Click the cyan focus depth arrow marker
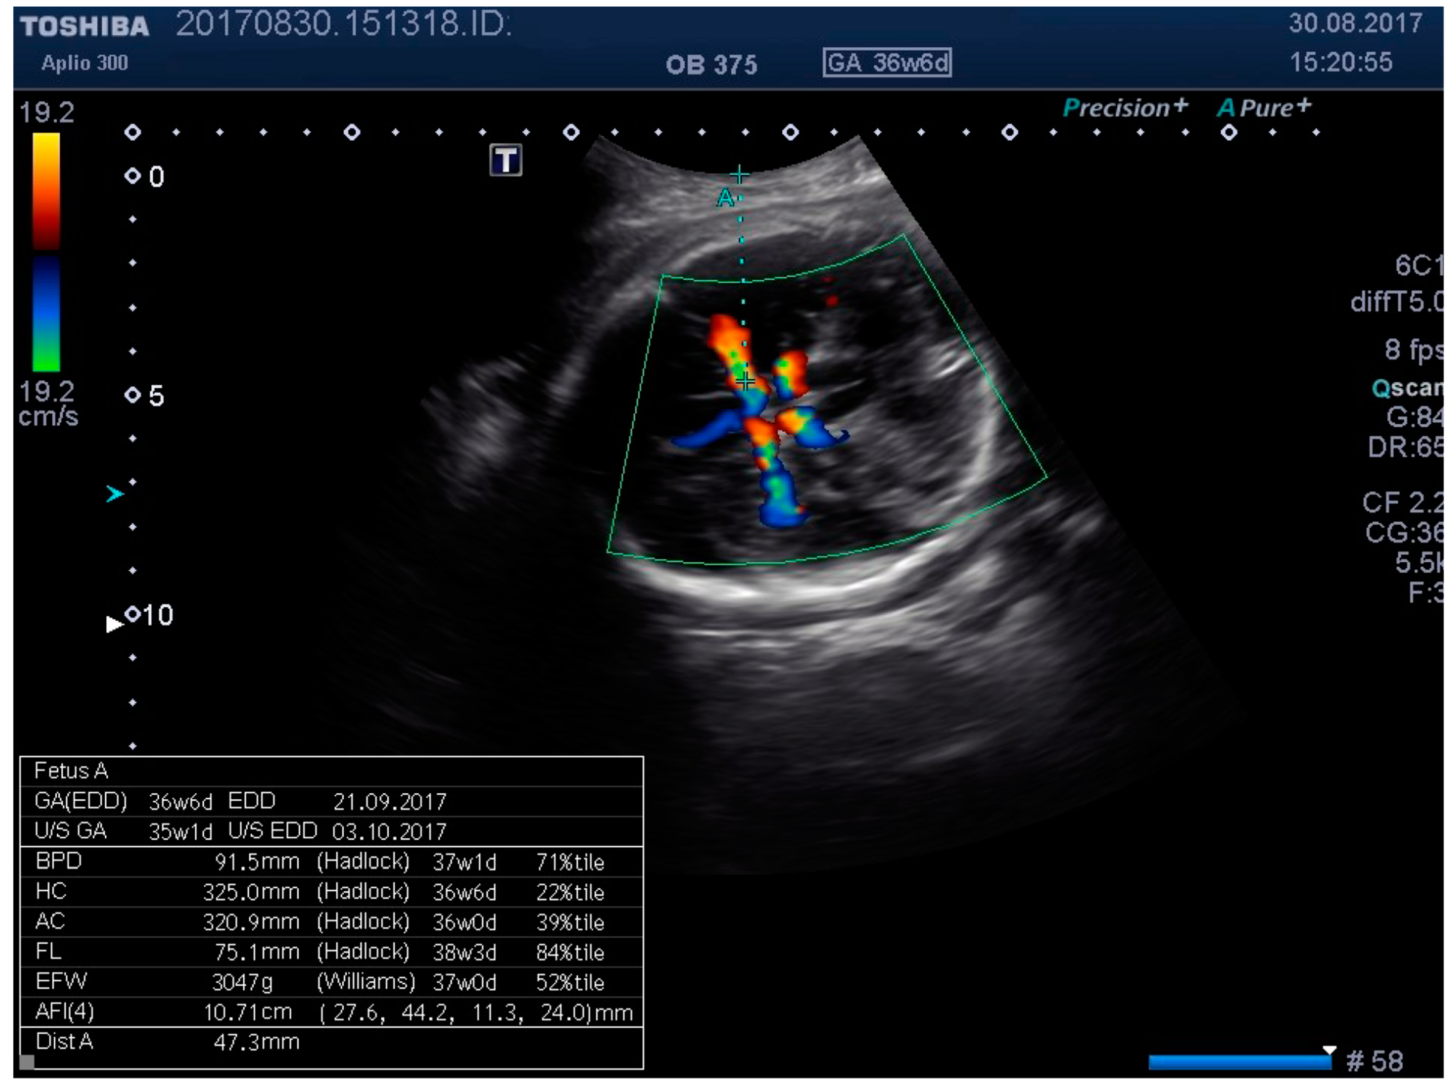Screen dimensions: 1453x1089 (114, 493)
